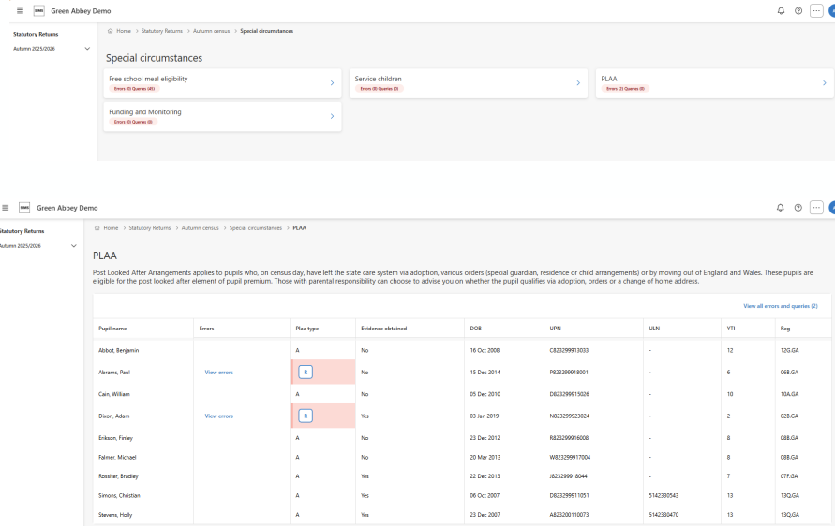Image resolution: width=835 pixels, height=526 pixels.
Task: Click View errors for Abrams, Paul
Action: click(218, 372)
